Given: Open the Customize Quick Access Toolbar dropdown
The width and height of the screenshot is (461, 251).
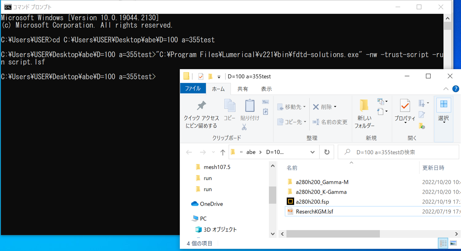Looking at the screenshot, I should coord(219,77).
